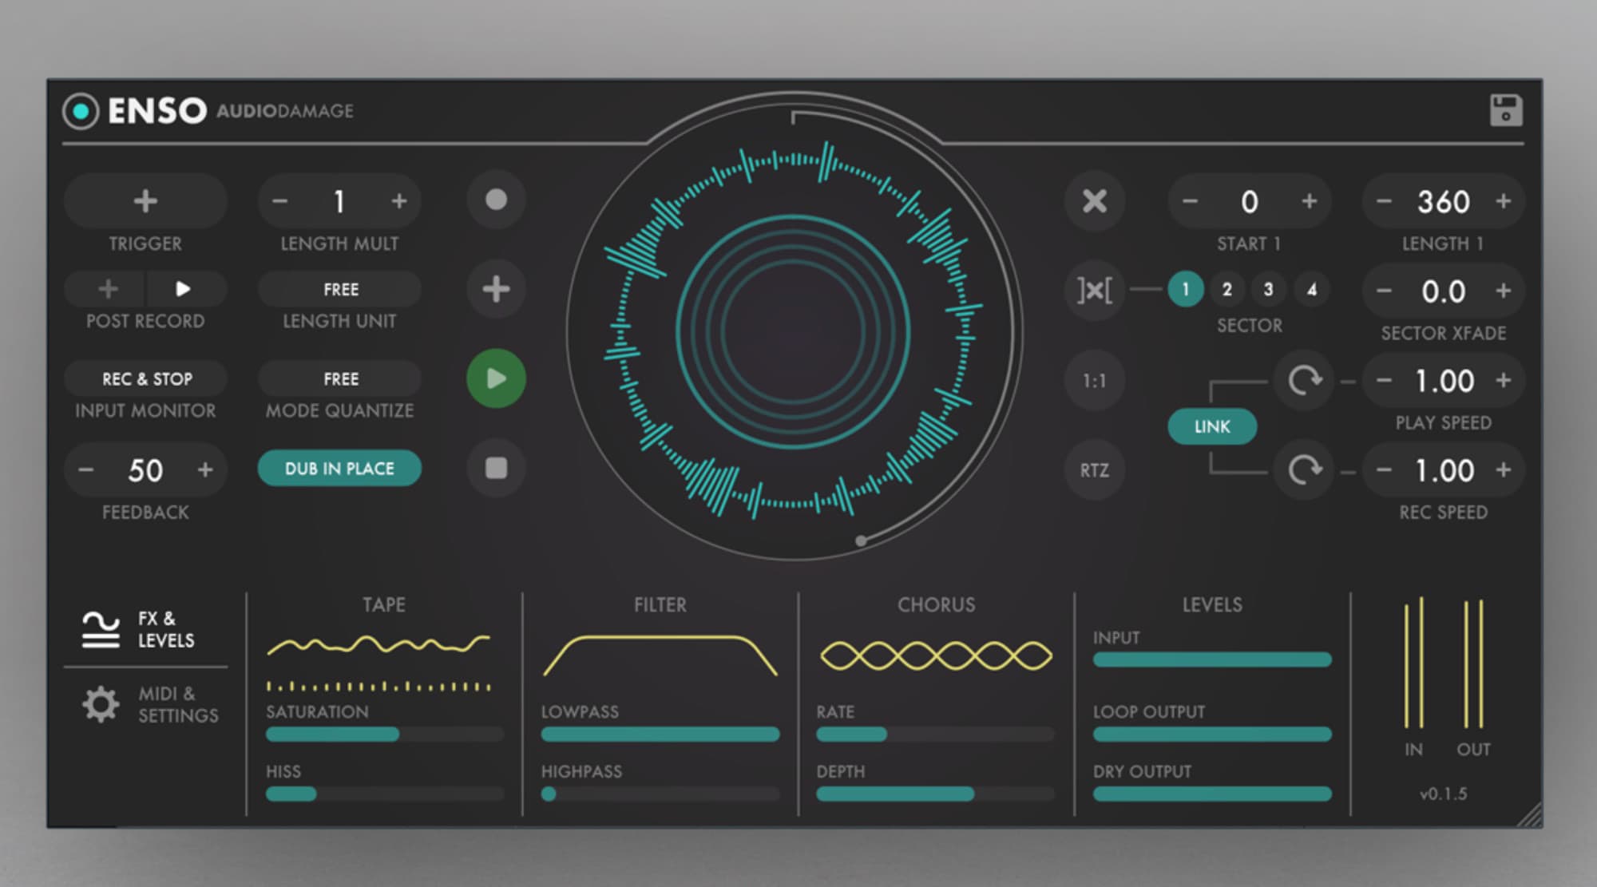Toggle the rec speed direction arrow
This screenshot has height=887, width=1597.
(x=1304, y=469)
